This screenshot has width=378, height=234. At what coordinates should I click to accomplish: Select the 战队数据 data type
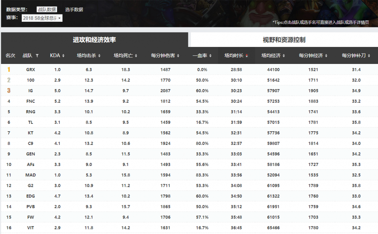point(47,9)
